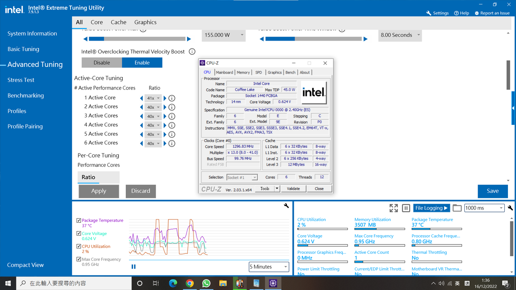Toggle the CPU Utilization graph checkbox

coord(79,246)
